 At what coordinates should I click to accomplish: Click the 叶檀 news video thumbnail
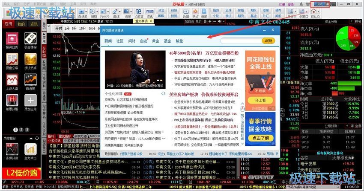click(x=135, y=69)
